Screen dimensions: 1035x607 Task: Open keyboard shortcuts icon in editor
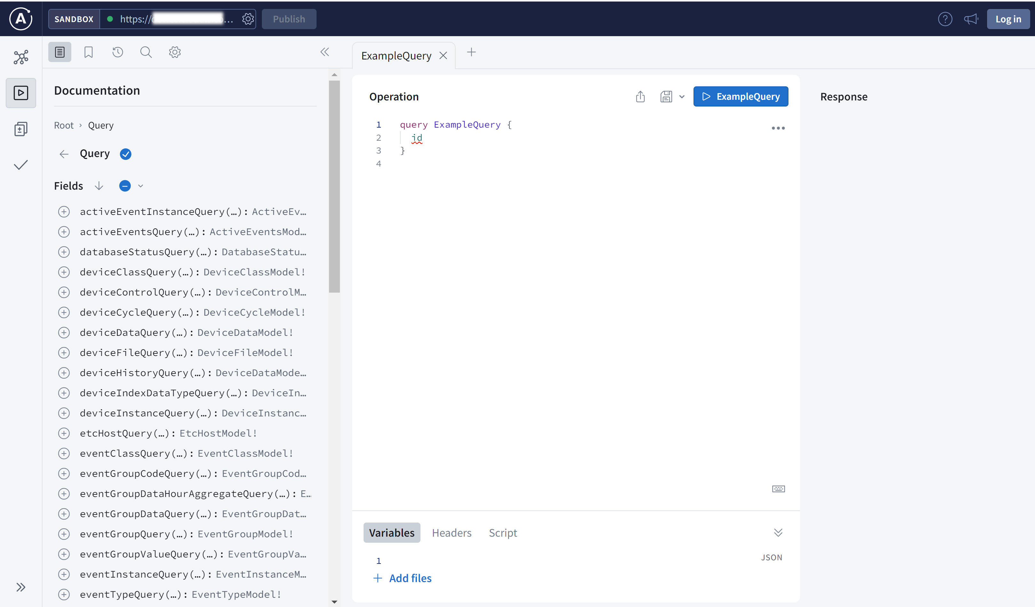click(x=778, y=489)
